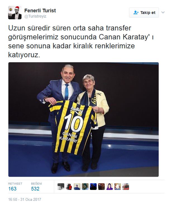Open the Fenerli Turist display name link

(x=40, y=11)
